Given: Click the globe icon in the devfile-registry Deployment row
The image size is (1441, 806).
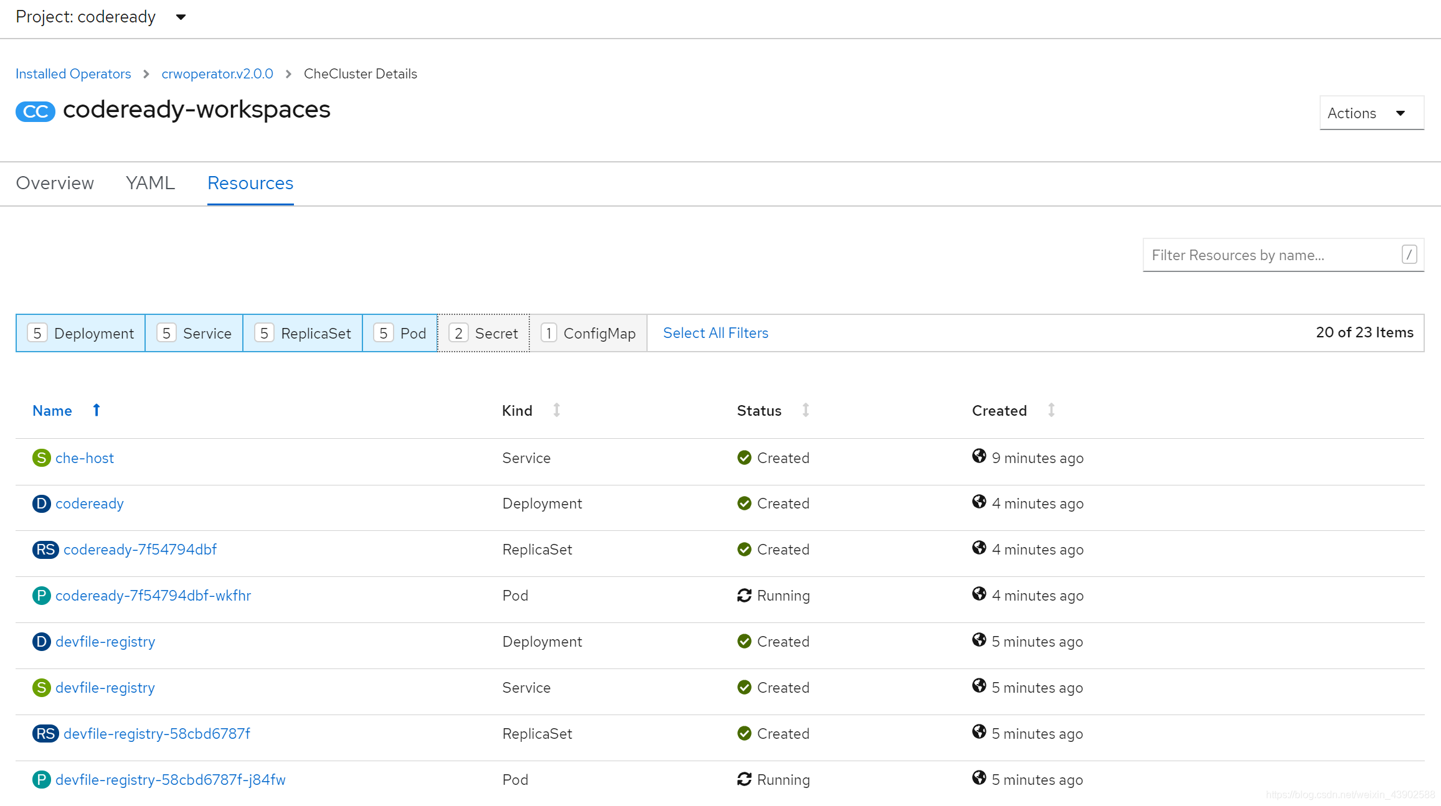Looking at the screenshot, I should tap(979, 640).
